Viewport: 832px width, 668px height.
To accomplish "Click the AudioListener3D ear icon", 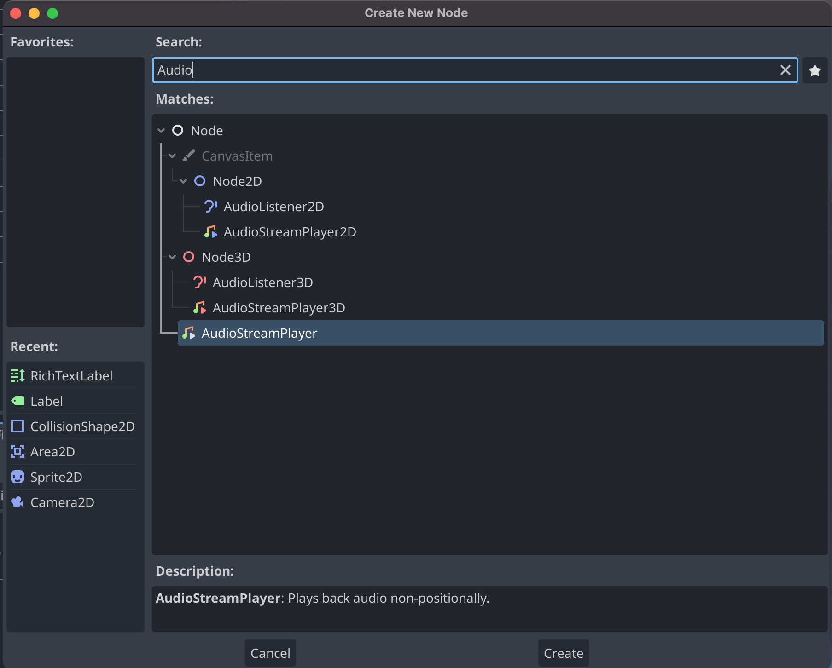I will click(199, 282).
